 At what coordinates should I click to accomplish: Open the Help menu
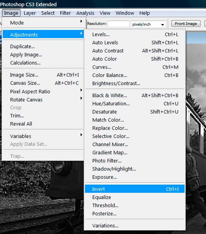point(144,13)
